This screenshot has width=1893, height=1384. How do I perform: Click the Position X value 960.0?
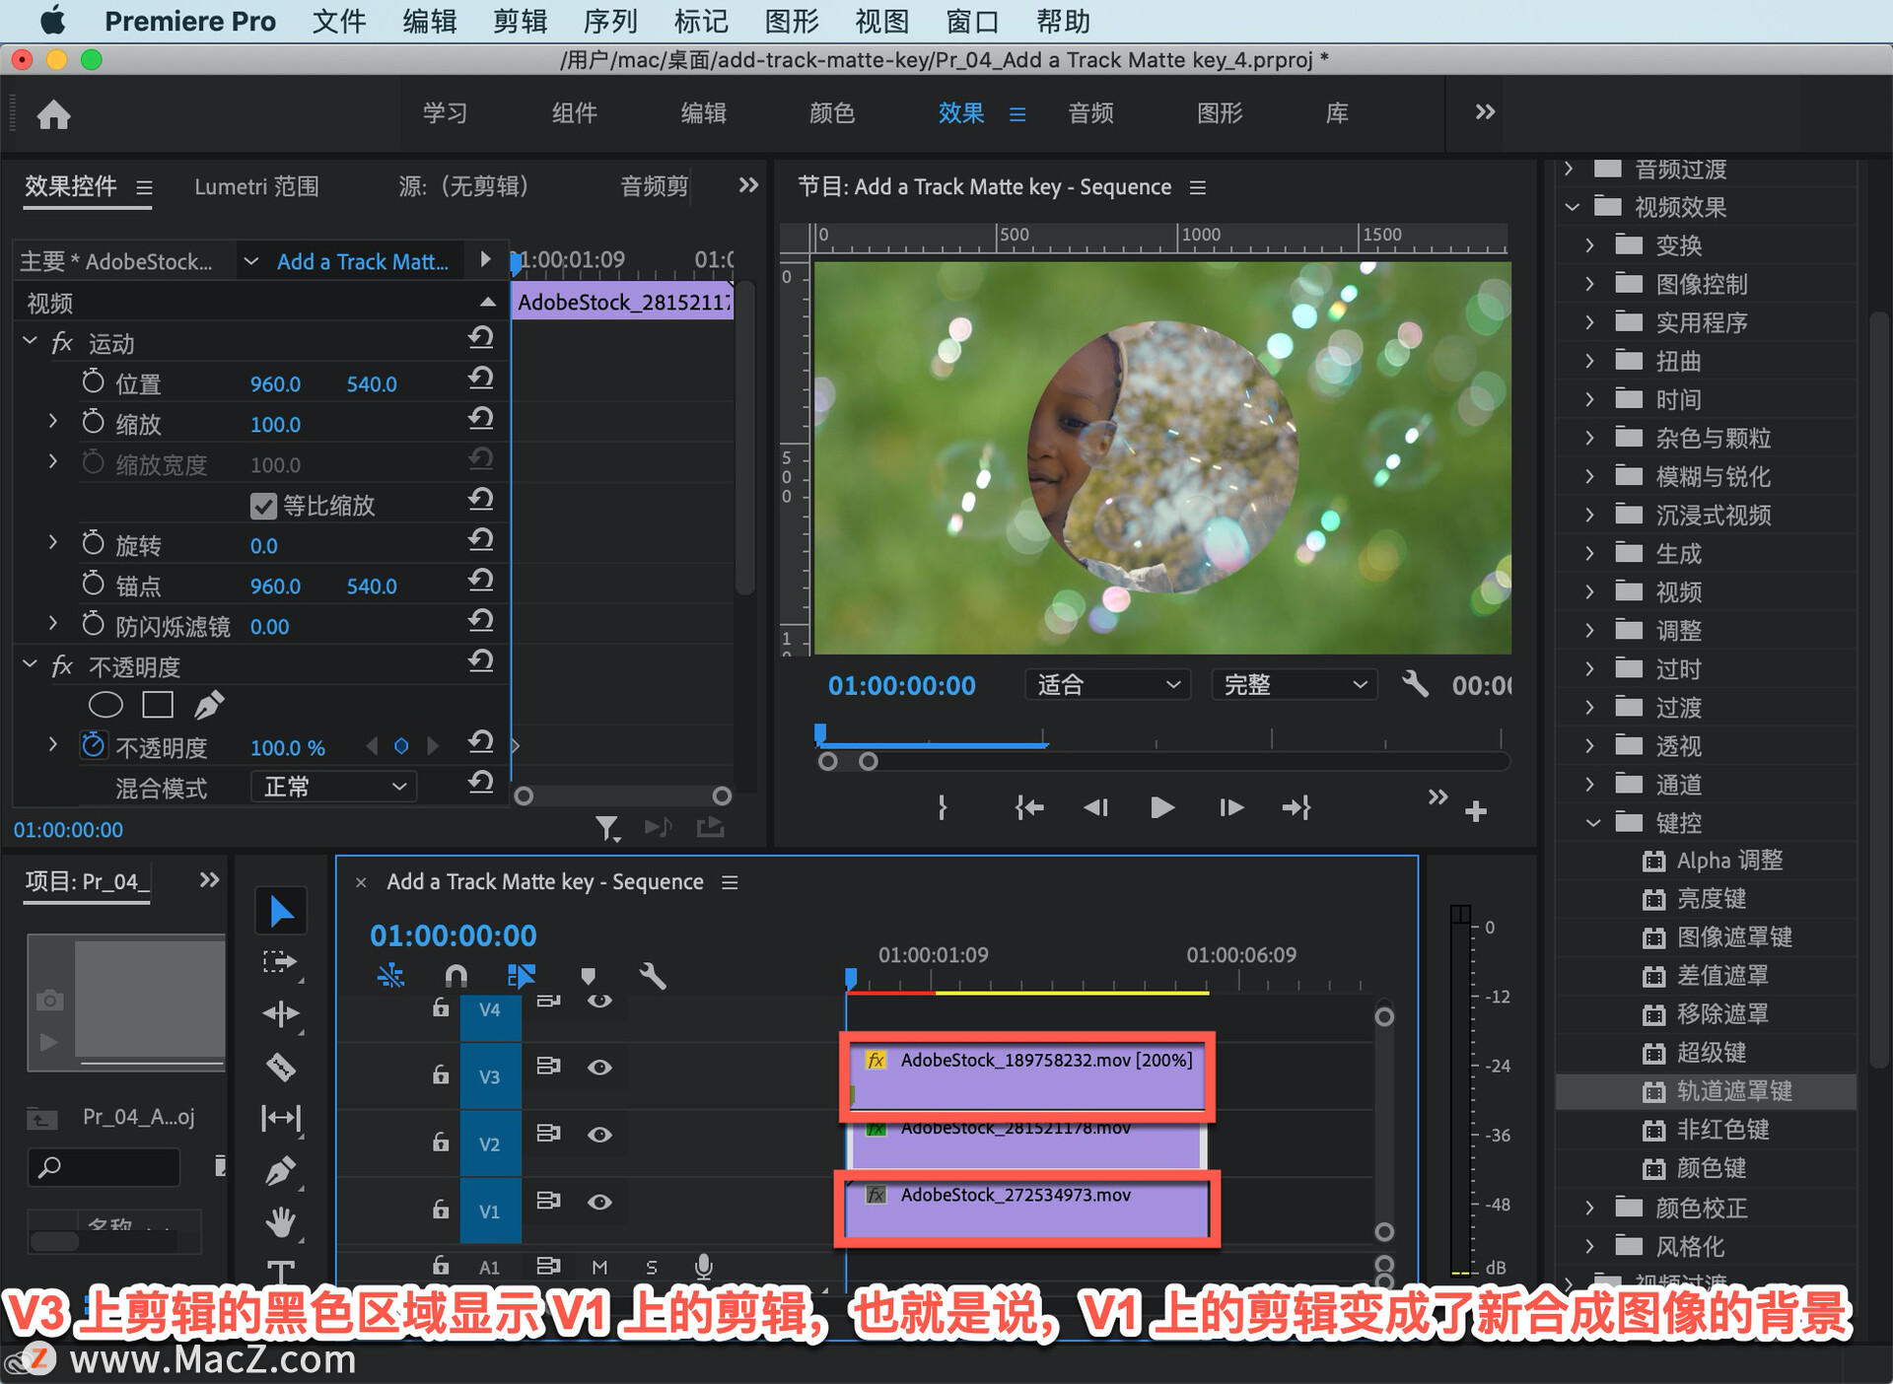[275, 384]
